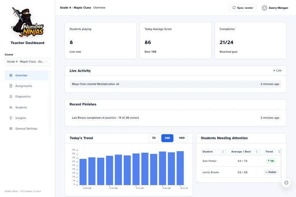Switch trend range to 90D

pyautogui.click(x=182, y=138)
